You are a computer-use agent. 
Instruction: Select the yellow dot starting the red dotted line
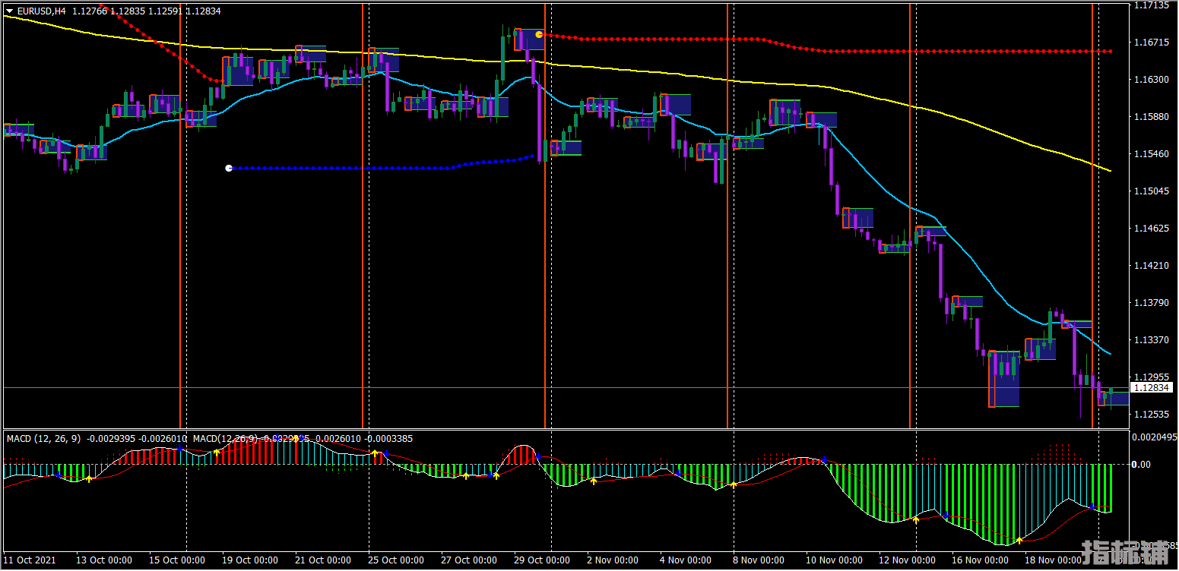(539, 34)
